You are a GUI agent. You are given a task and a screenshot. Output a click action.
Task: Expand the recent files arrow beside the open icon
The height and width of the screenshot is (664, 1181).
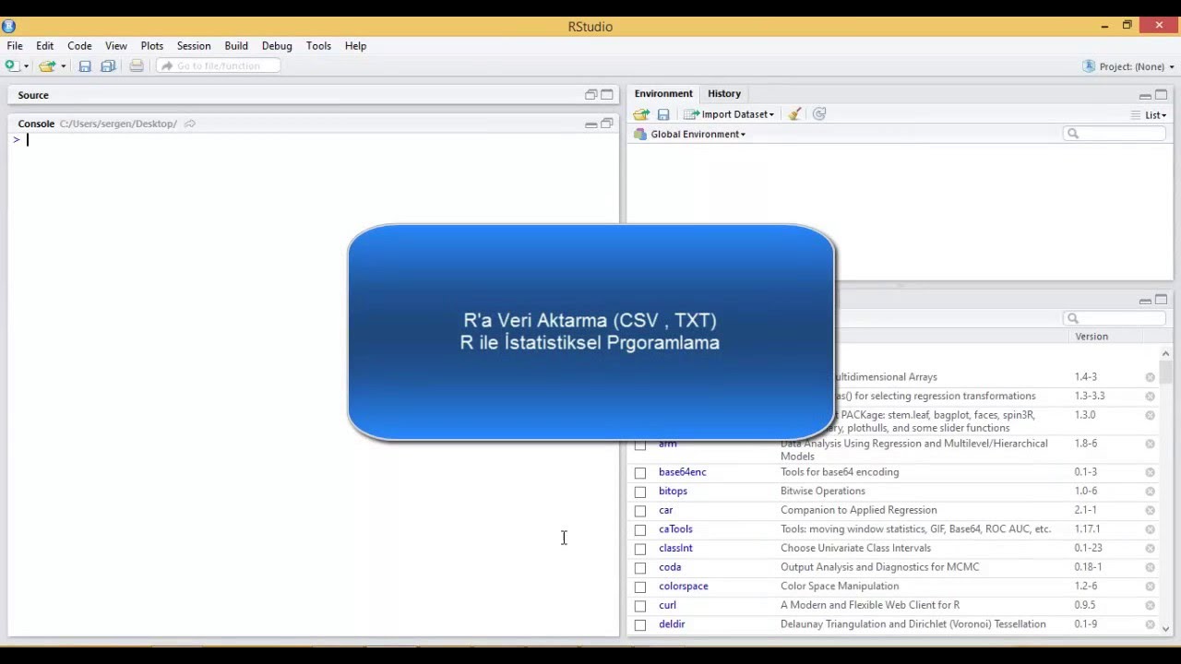63,66
